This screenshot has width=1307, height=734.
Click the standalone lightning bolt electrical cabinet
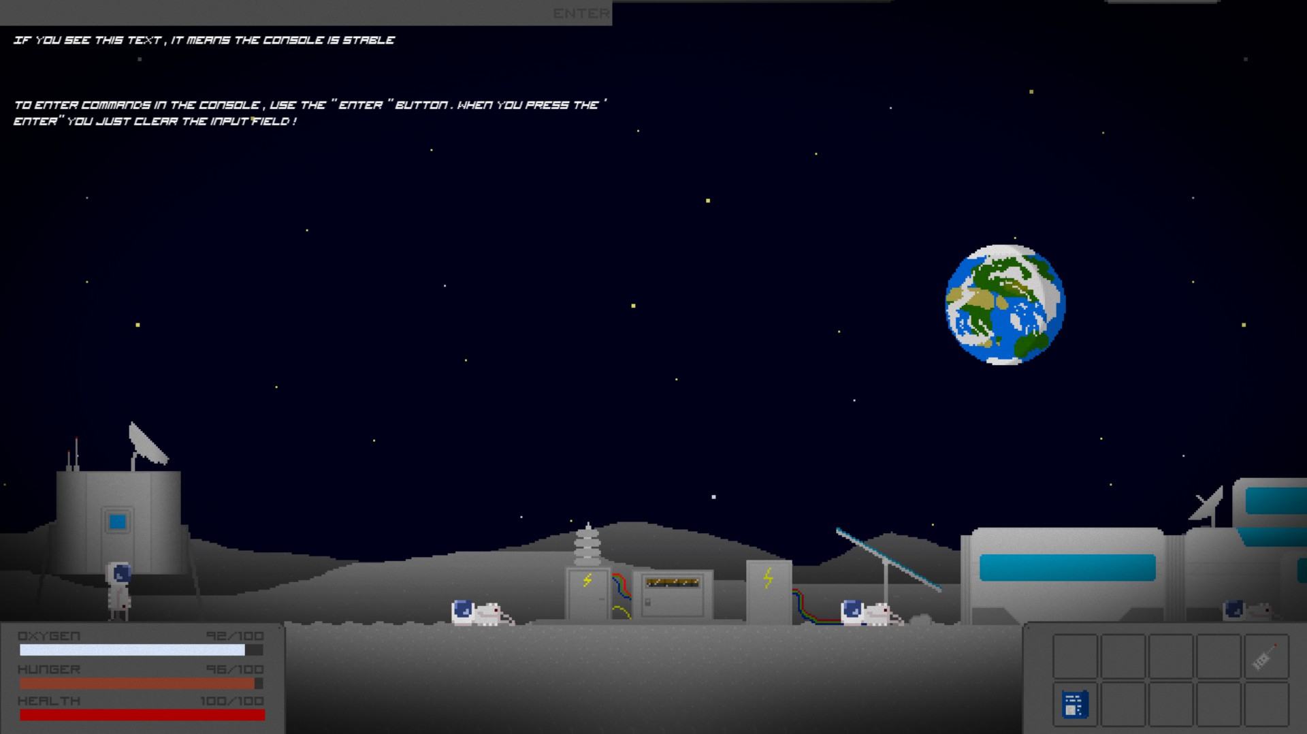(769, 591)
